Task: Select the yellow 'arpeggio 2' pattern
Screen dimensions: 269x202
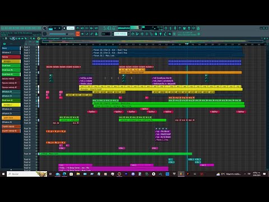Action: coord(11,105)
